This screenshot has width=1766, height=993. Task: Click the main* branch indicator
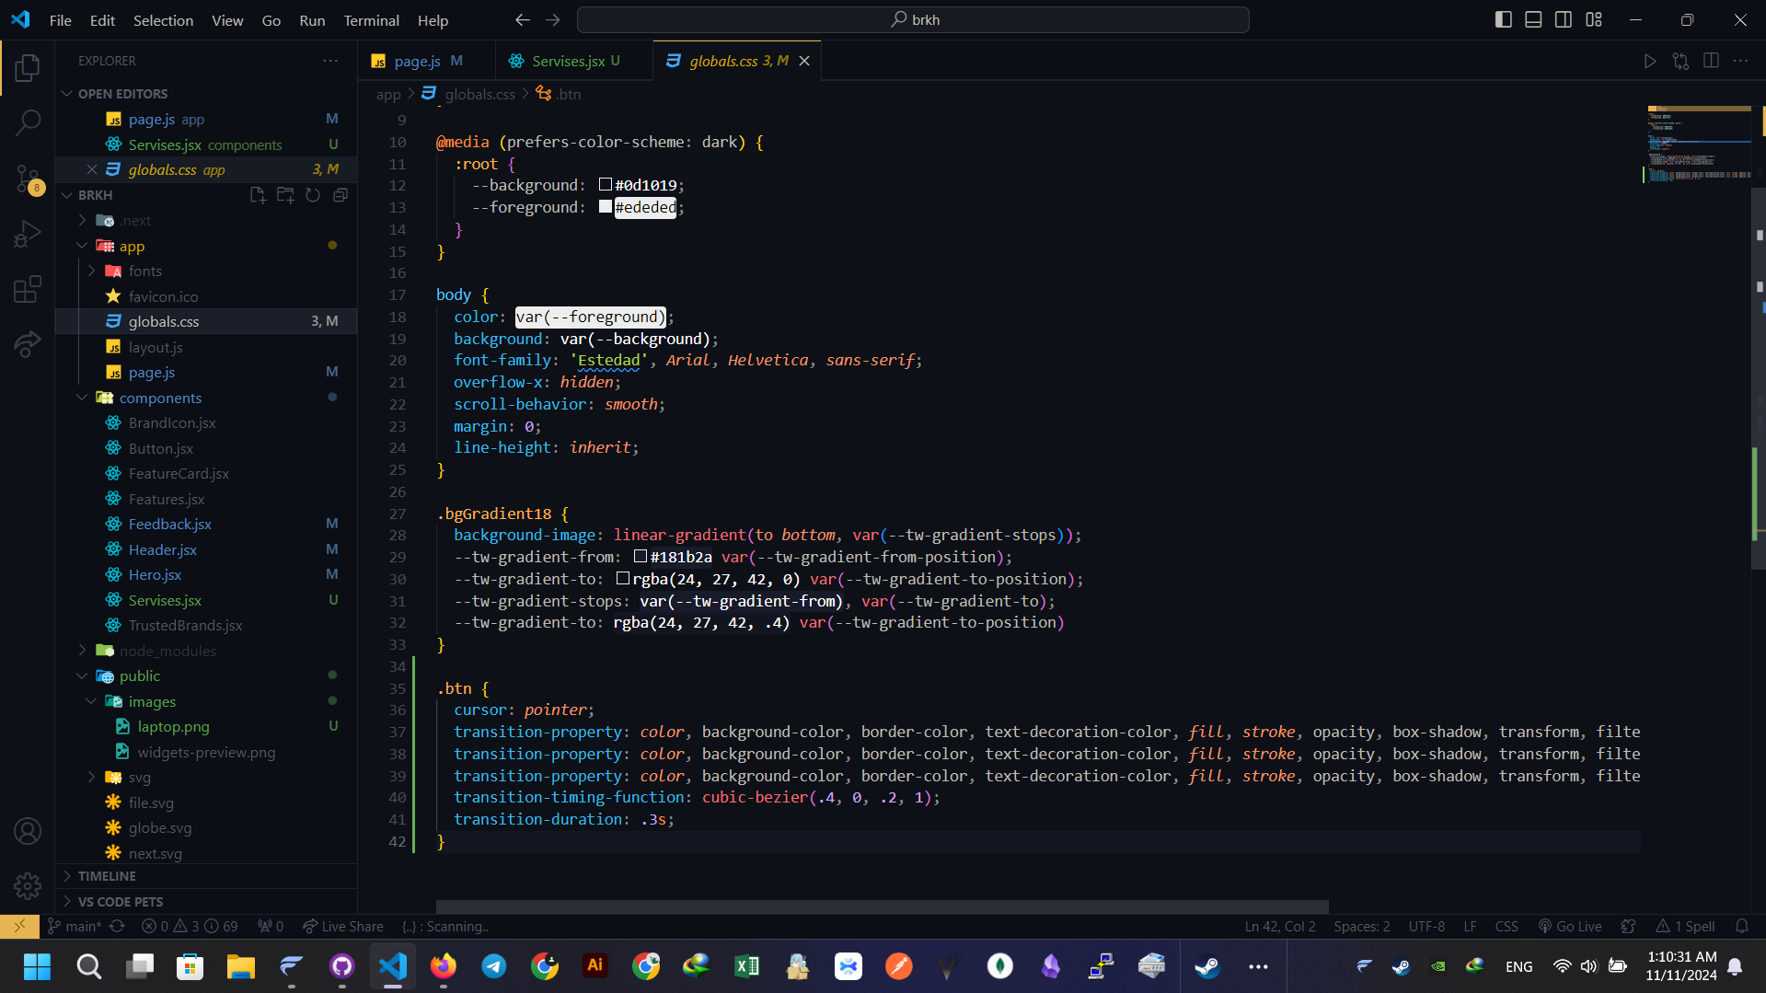(74, 927)
